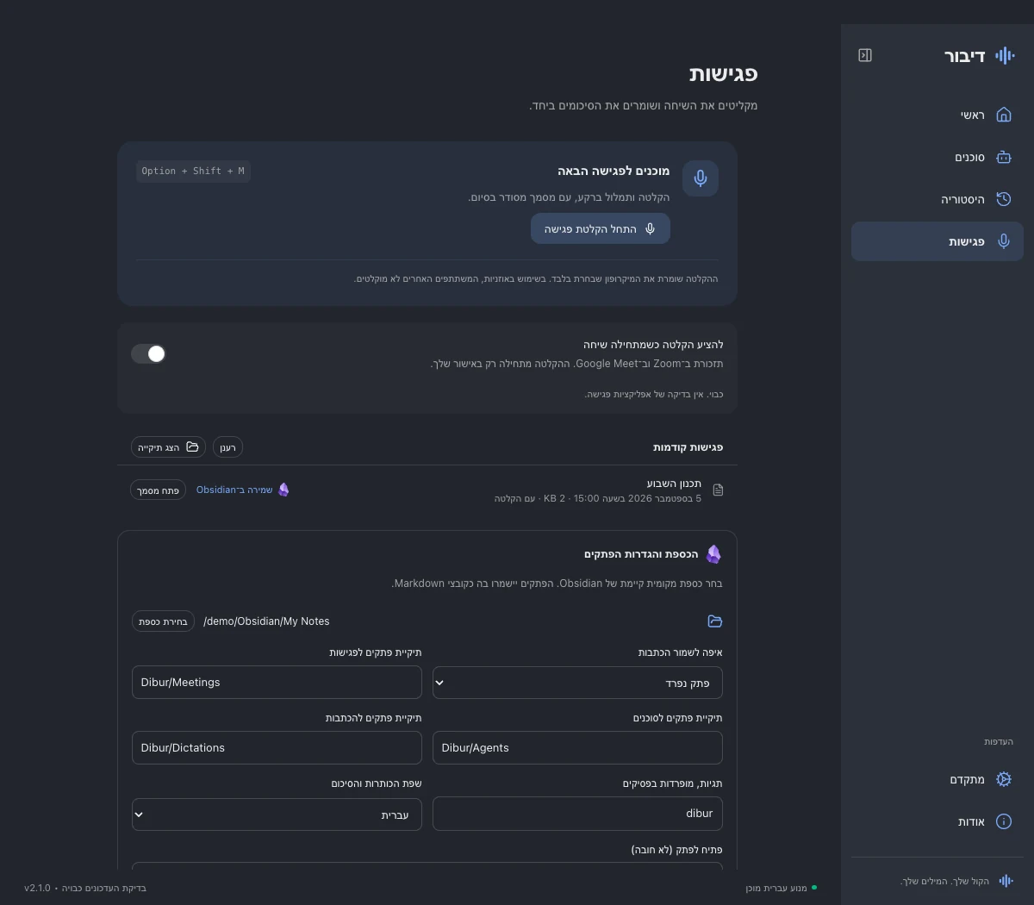Click the שמירה ב-Obsidian link
Screen dimensions: 1034x905
pyautogui.click(x=234, y=490)
